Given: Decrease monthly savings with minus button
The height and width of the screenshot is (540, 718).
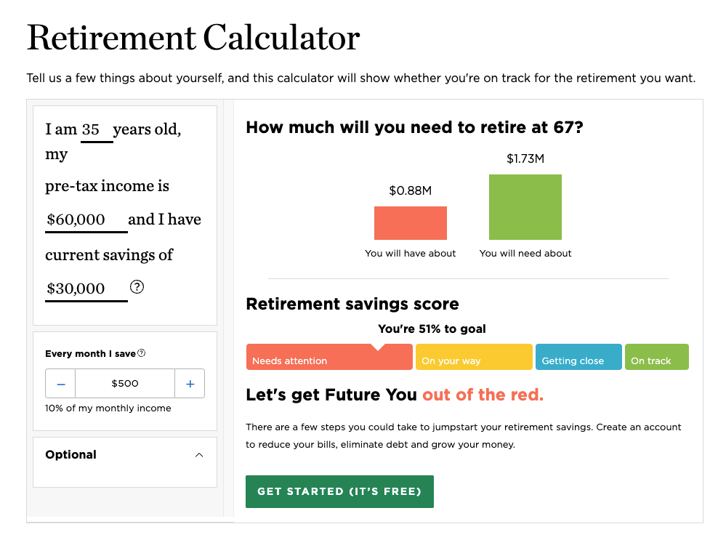Looking at the screenshot, I should point(61,384).
